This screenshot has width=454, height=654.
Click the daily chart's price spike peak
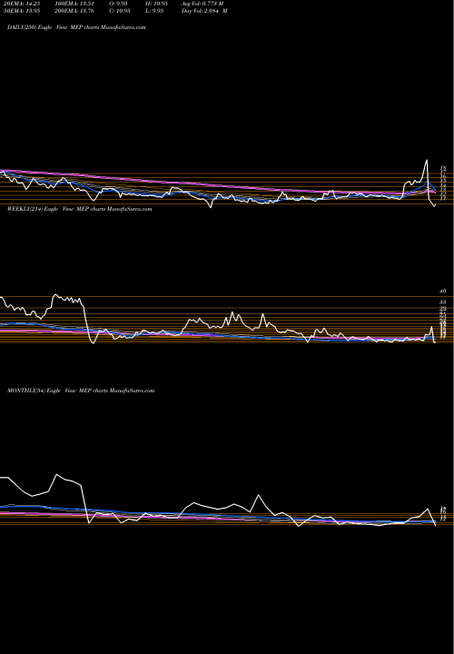[427, 160]
